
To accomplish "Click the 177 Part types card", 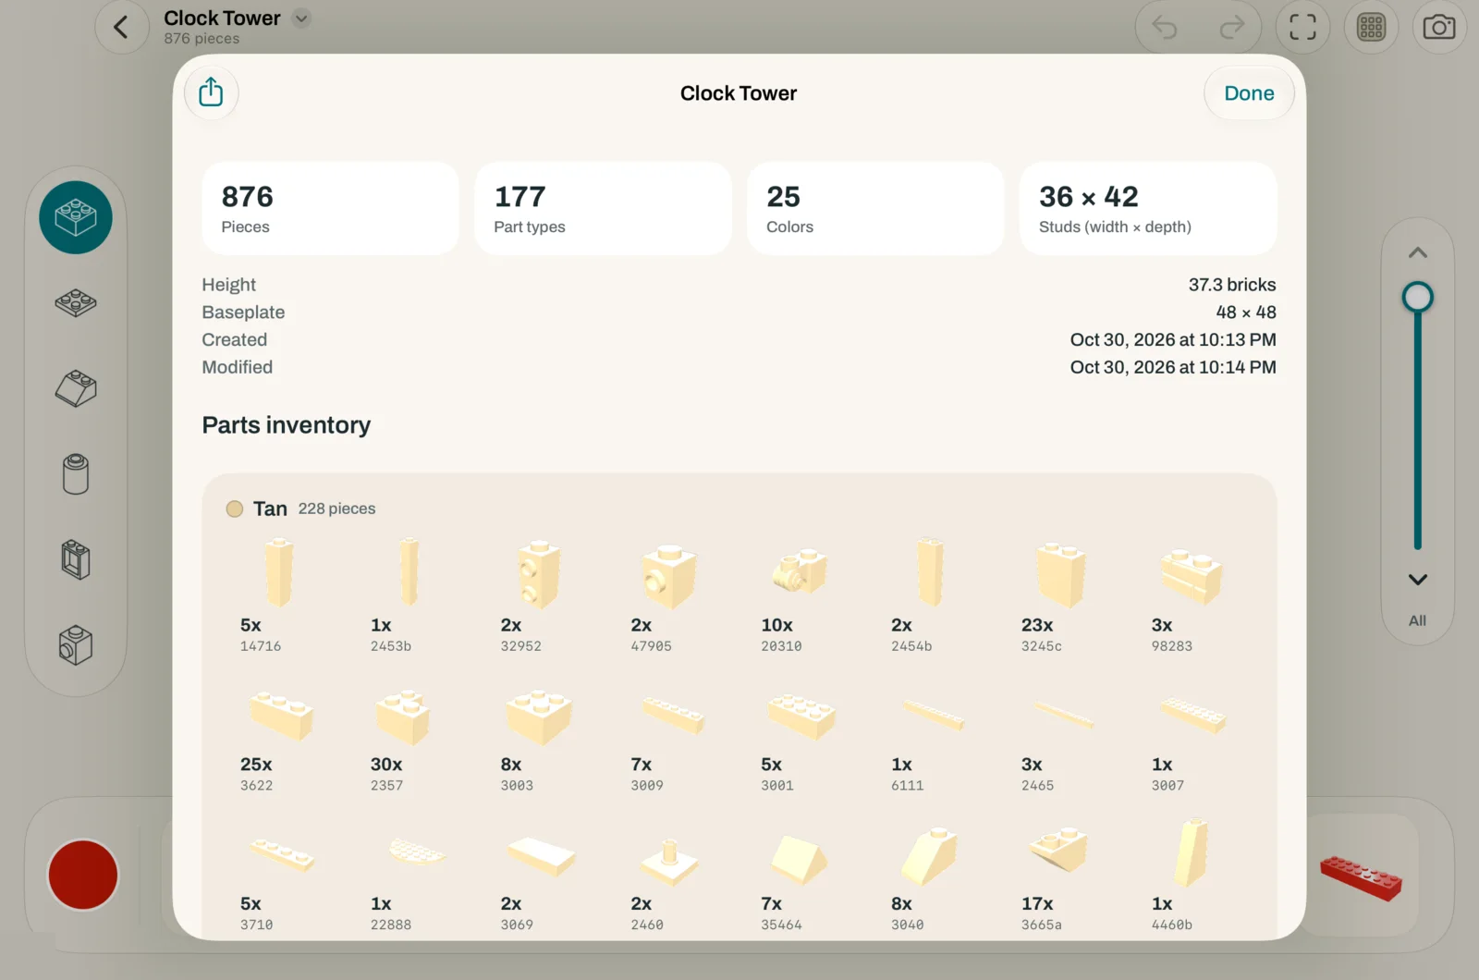I will (603, 209).
